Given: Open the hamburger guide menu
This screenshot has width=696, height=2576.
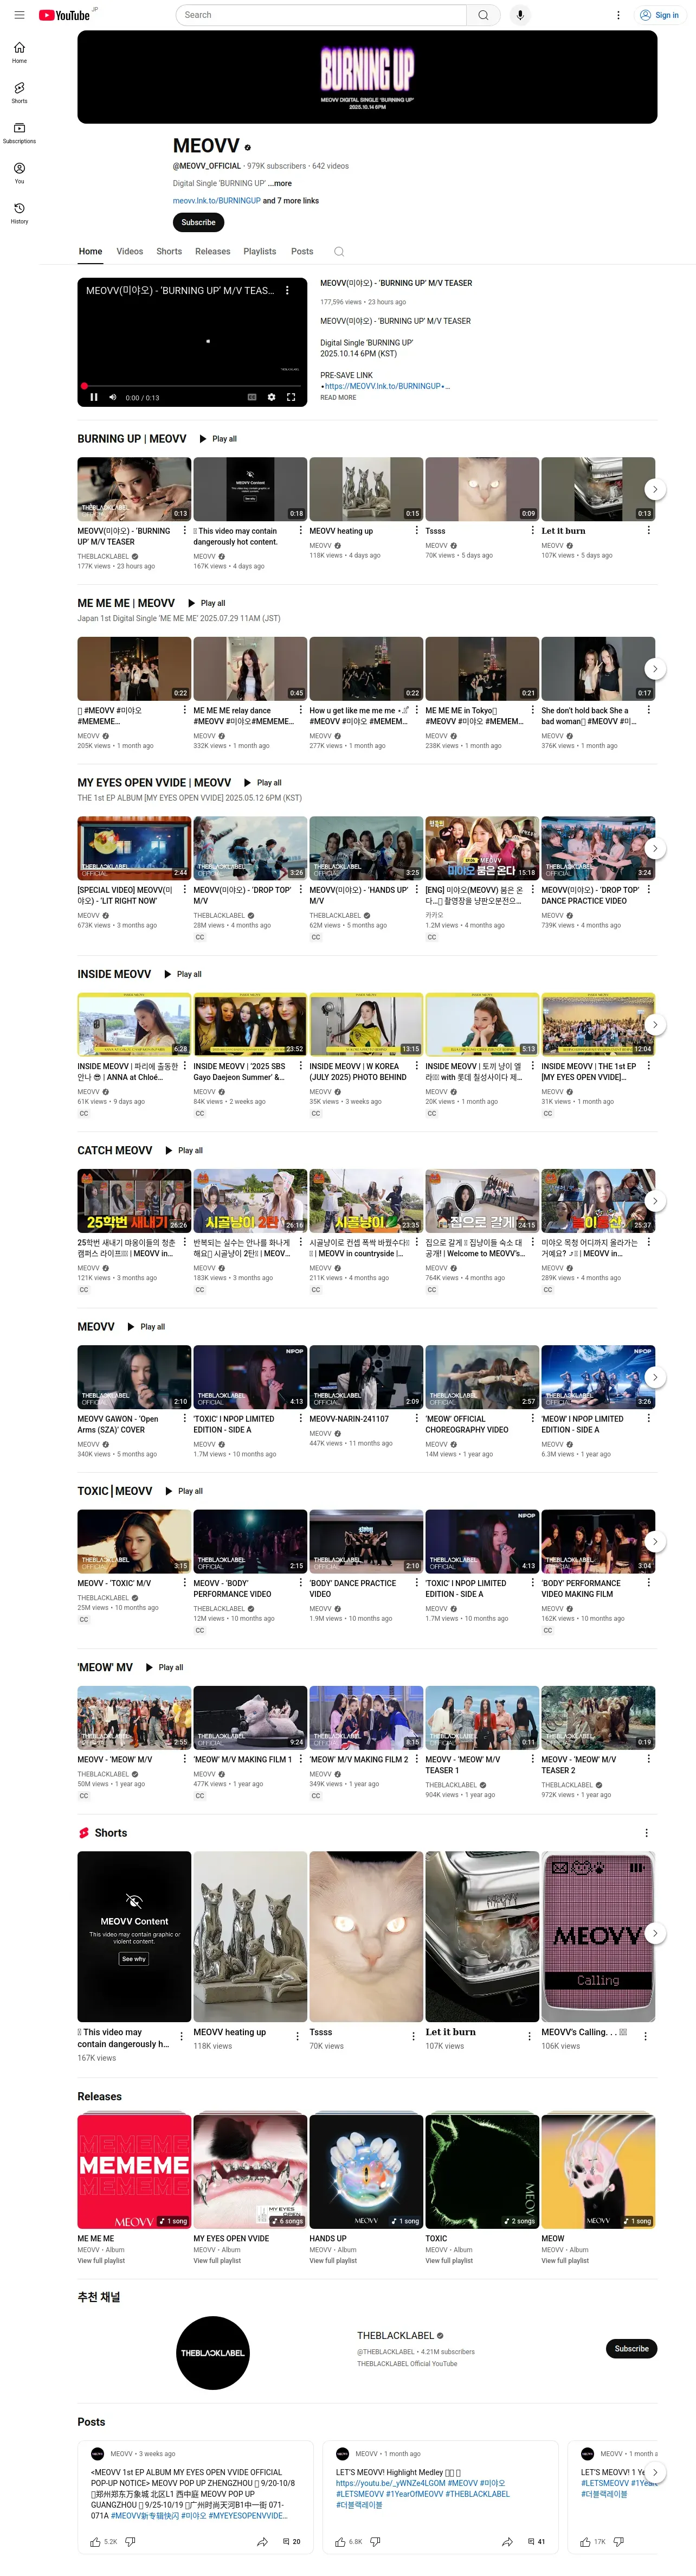Looking at the screenshot, I should [19, 15].
